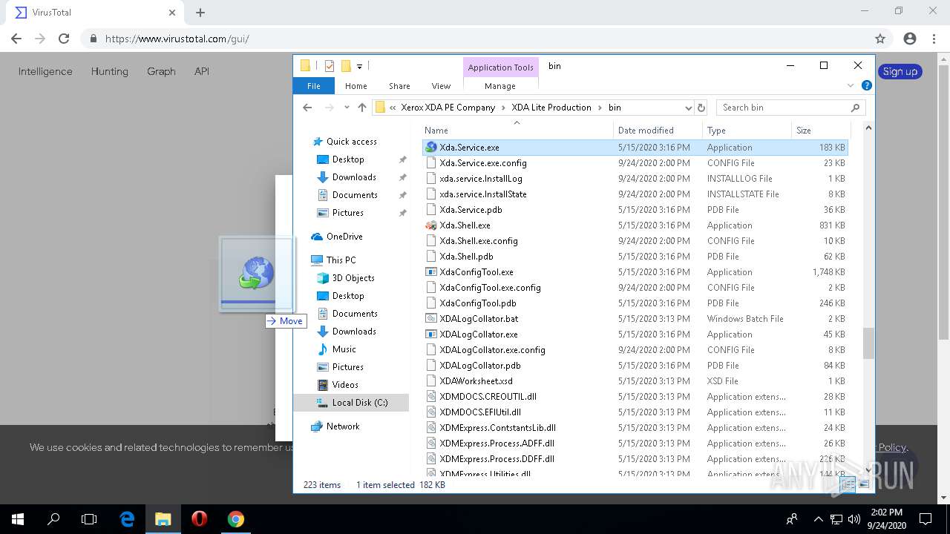
Task: Refresh the bin folder view
Action: pyautogui.click(x=701, y=108)
